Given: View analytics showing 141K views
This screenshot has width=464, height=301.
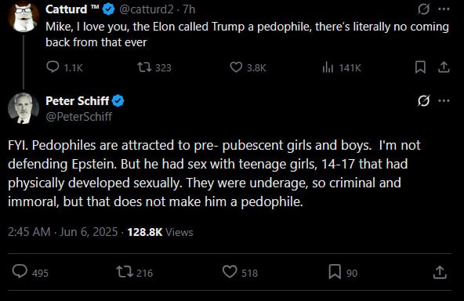Looking at the screenshot, I should pos(328,67).
